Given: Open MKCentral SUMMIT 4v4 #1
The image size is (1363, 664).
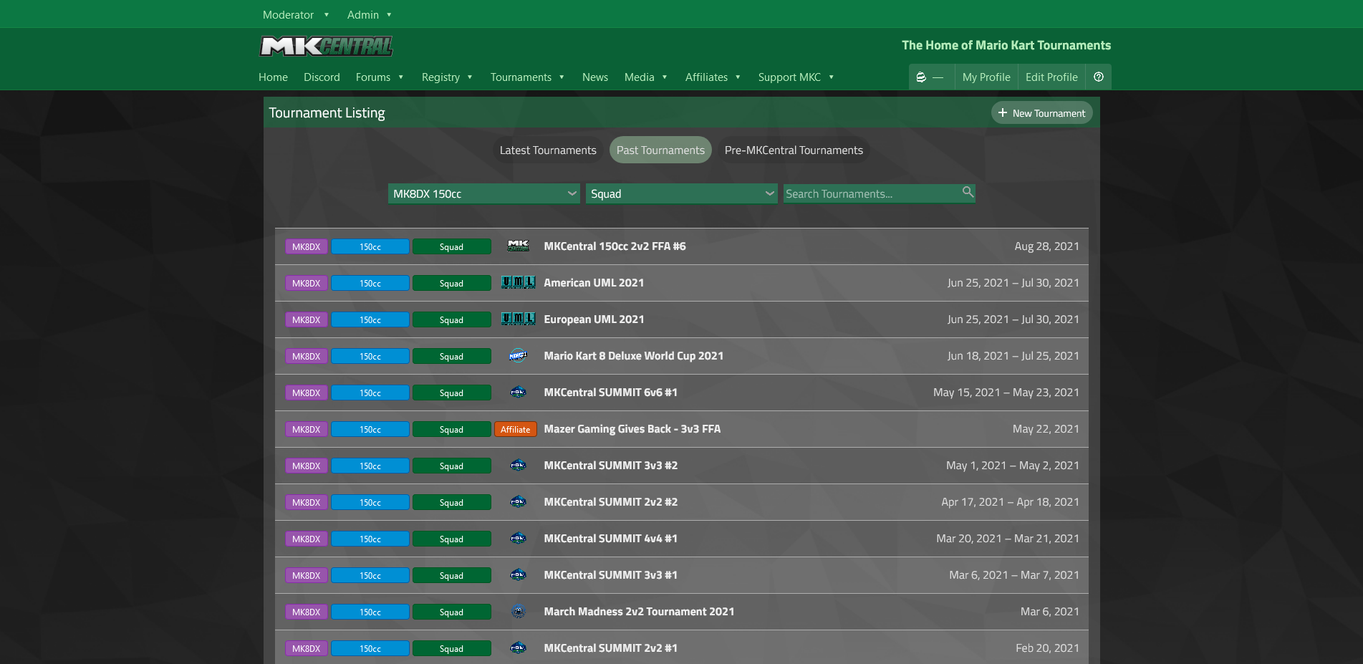Looking at the screenshot, I should 610,539.
